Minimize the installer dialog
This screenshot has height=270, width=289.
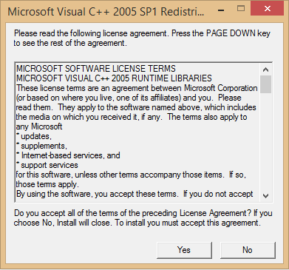coord(221,10)
